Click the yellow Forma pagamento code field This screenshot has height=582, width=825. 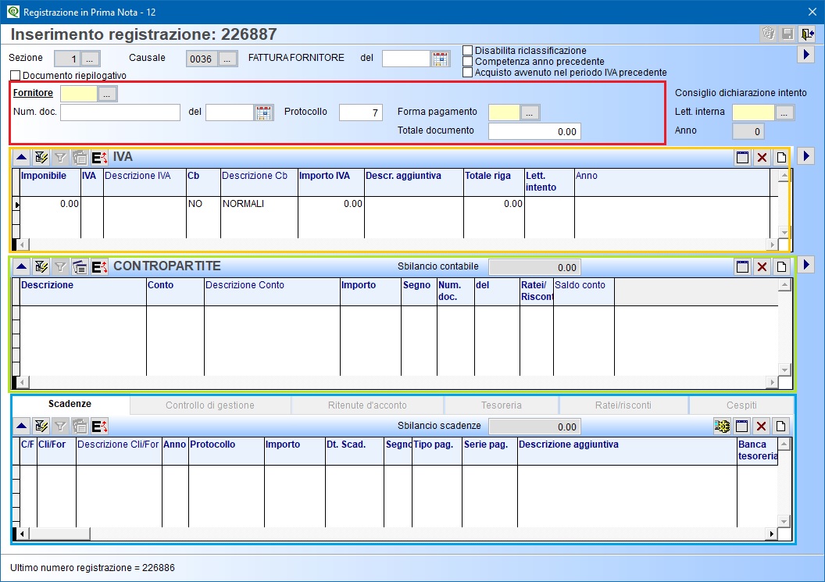click(504, 112)
